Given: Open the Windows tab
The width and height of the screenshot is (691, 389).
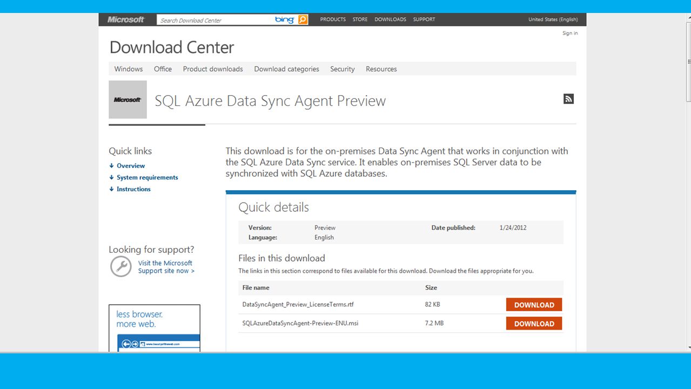Looking at the screenshot, I should [x=129, y=69].
